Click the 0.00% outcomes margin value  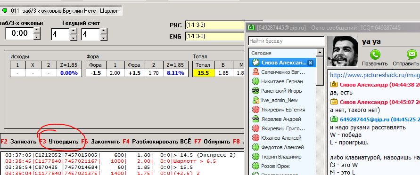[x=69, y=72]
